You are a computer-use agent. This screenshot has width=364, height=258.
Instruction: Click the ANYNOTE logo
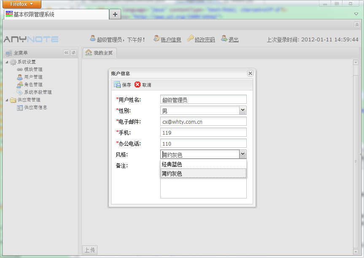click(31, 39)
